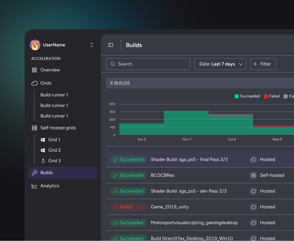Click the plus icon on Filter
This screenshot has width=294, height=241.
click(x=255, y=64)
